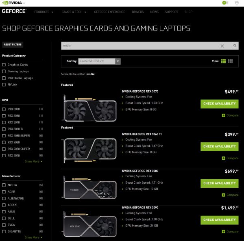Check availability for RTX 3060 Ti
This screenshot has width=244, height=241.
click(x=220, y=147)
